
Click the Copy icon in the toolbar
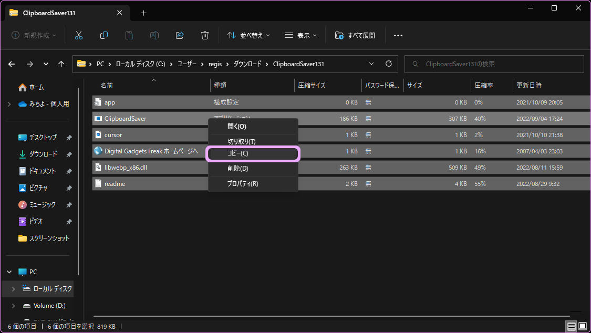104,35
